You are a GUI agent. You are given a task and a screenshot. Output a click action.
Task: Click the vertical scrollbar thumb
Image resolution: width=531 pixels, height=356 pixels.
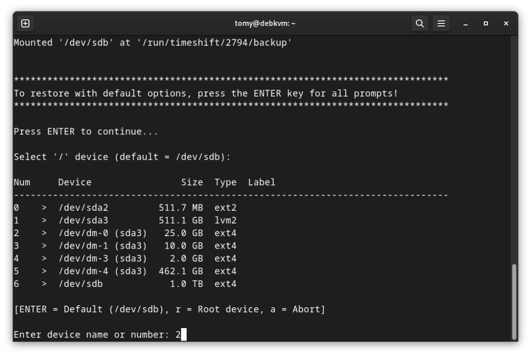(x=514, y=300)
